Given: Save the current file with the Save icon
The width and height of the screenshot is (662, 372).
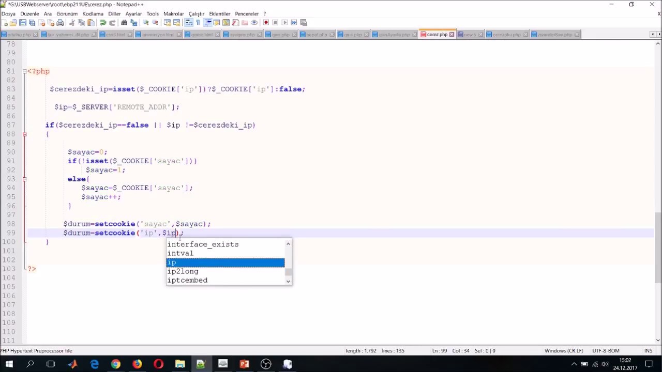Looking at the screenshot, I should point(23,23).
